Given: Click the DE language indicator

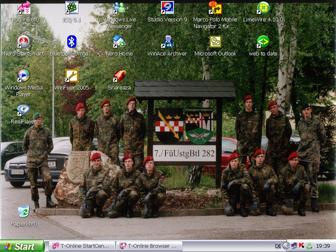Looking at the screenshot, I should coord(278,246).
